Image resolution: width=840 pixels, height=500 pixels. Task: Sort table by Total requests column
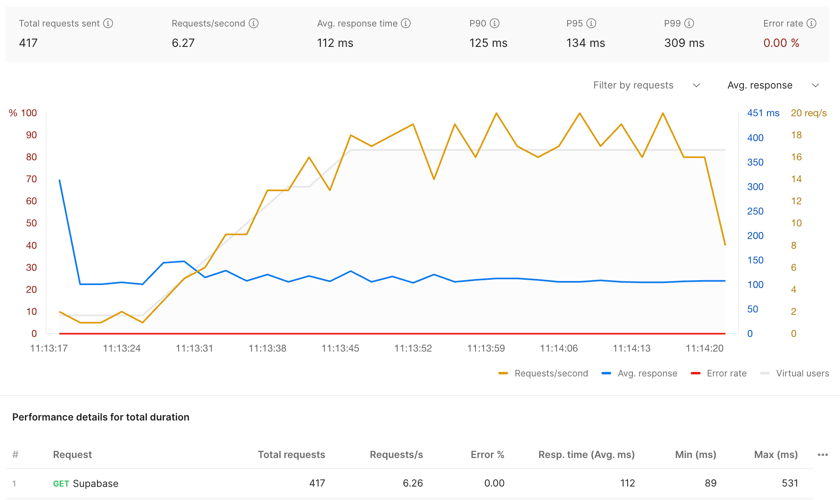[x=292, y=455]
